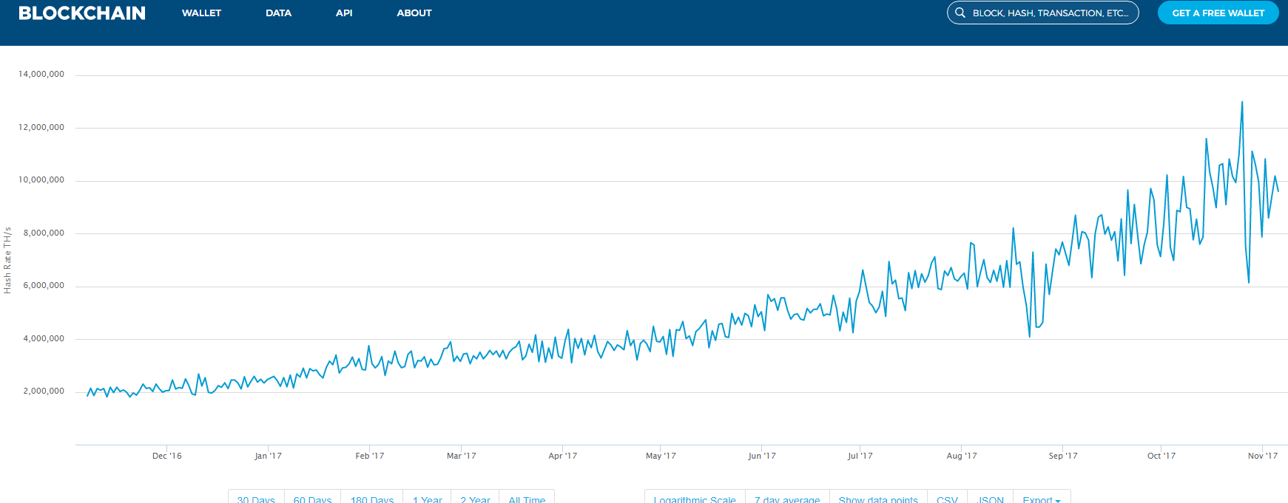The image size is (1288, 503).
Task: Open the Wallet menu item
Action: tap(201, 13)
